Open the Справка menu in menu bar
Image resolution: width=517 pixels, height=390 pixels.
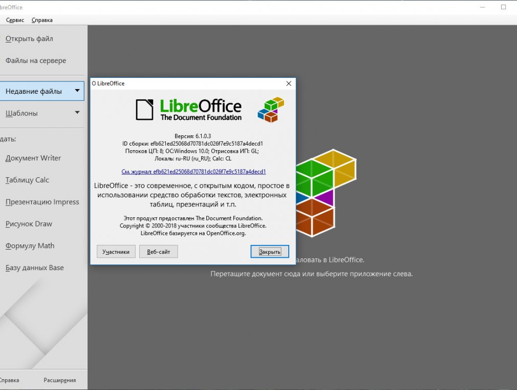[x=42, y=20]
